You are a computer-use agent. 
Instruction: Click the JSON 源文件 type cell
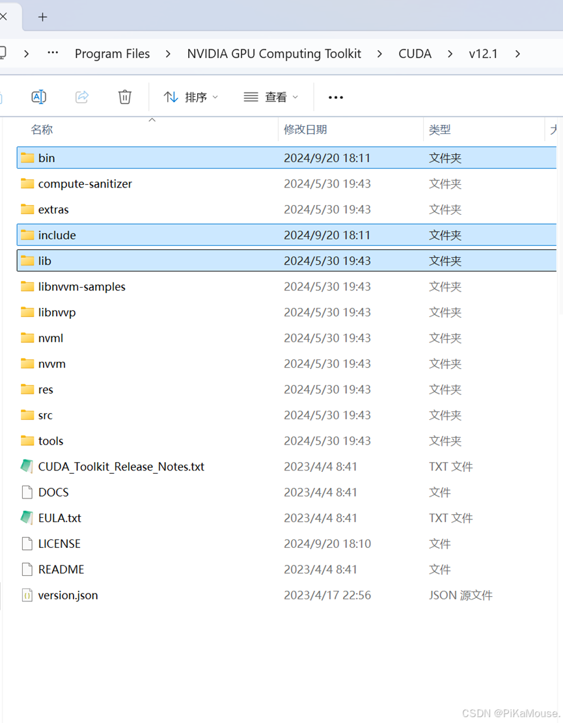pos(461,595)
